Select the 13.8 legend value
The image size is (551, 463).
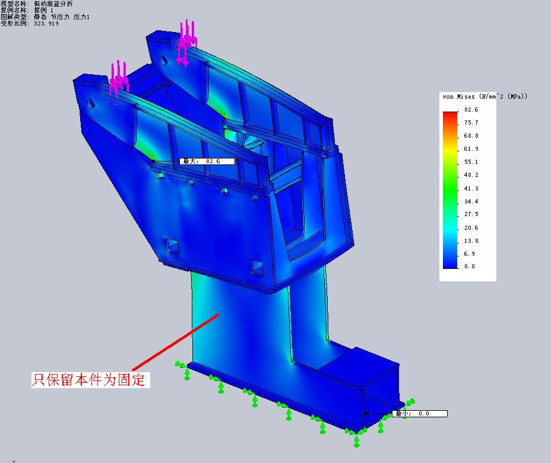(x=471, y=240)
